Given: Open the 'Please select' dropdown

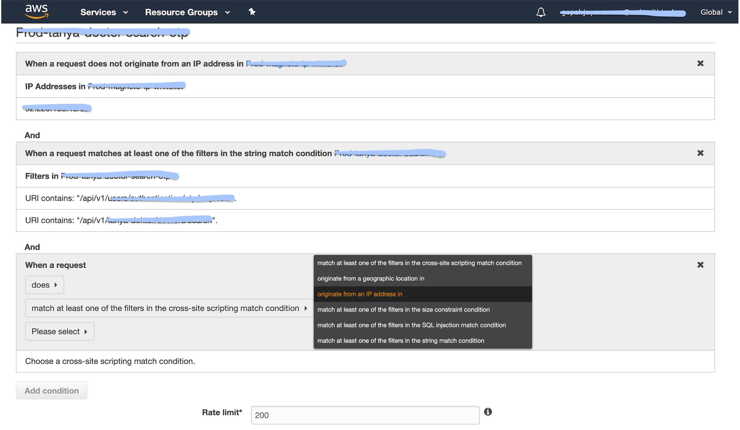Looking at the screenshot, I should [60, 332].
